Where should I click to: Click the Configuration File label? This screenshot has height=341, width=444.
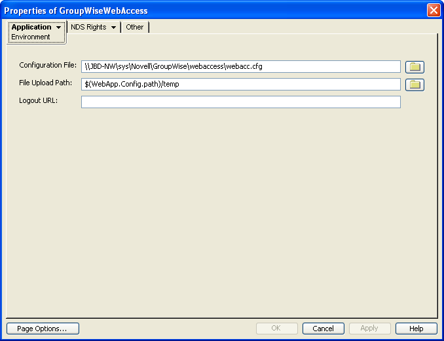click(48, 65)
